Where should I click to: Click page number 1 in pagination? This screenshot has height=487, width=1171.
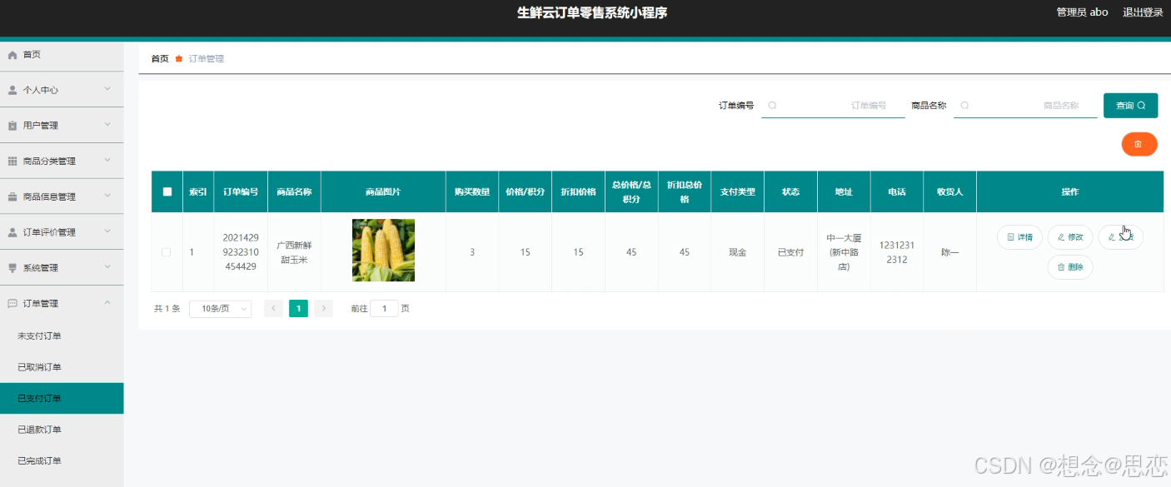(299, 309)
